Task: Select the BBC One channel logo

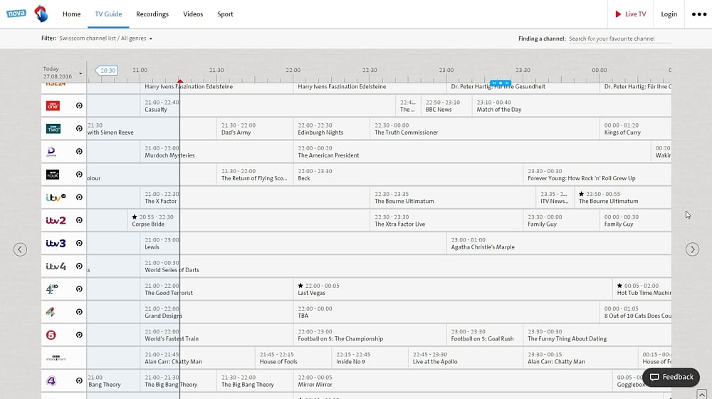Action: (53, 105)
